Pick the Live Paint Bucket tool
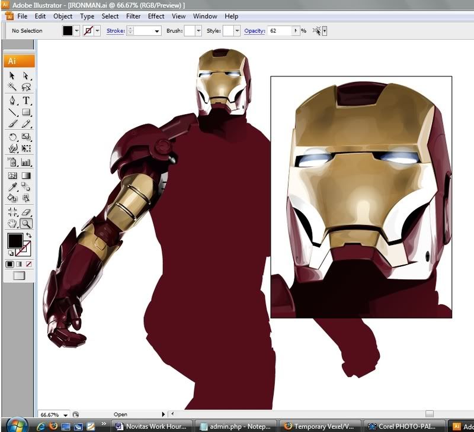 pos(12,198)
